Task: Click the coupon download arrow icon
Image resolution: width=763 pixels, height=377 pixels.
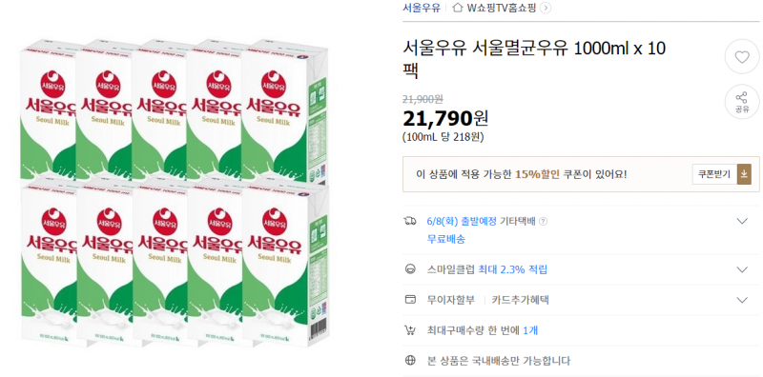Action: pyautogui.click(x=744, y=174)
